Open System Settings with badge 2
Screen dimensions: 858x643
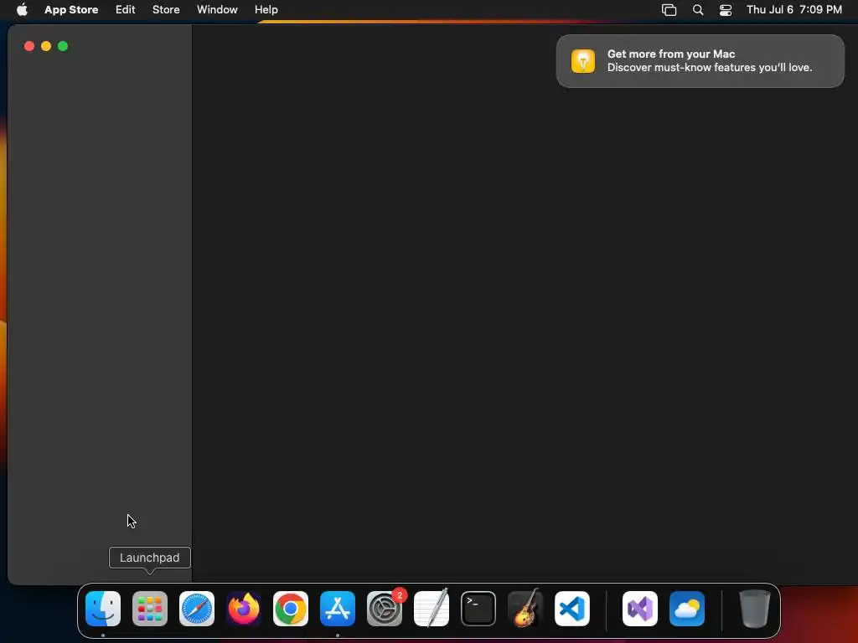point(385,609)
